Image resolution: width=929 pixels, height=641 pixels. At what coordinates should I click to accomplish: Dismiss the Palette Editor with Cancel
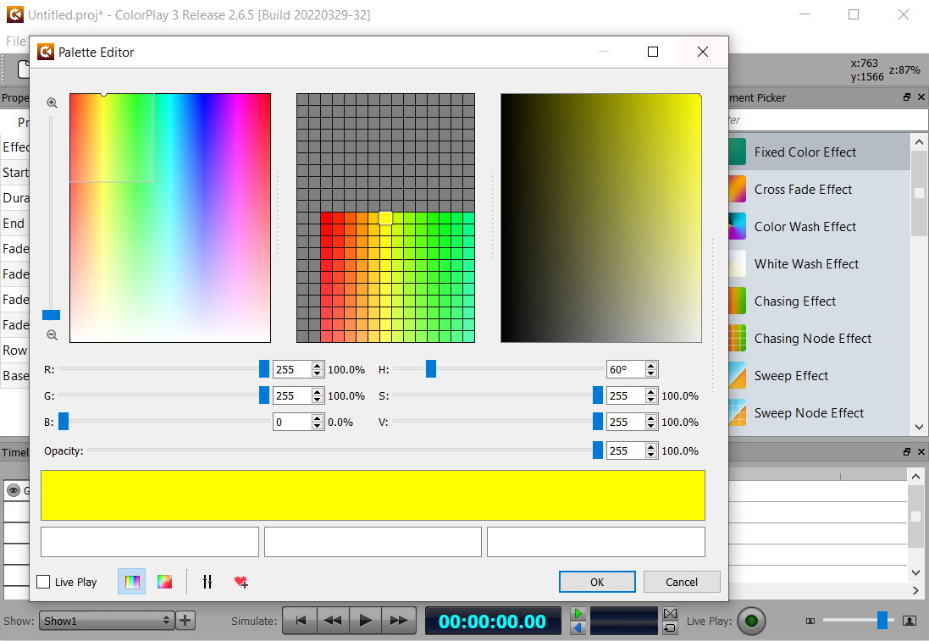[x=682, y=582]
